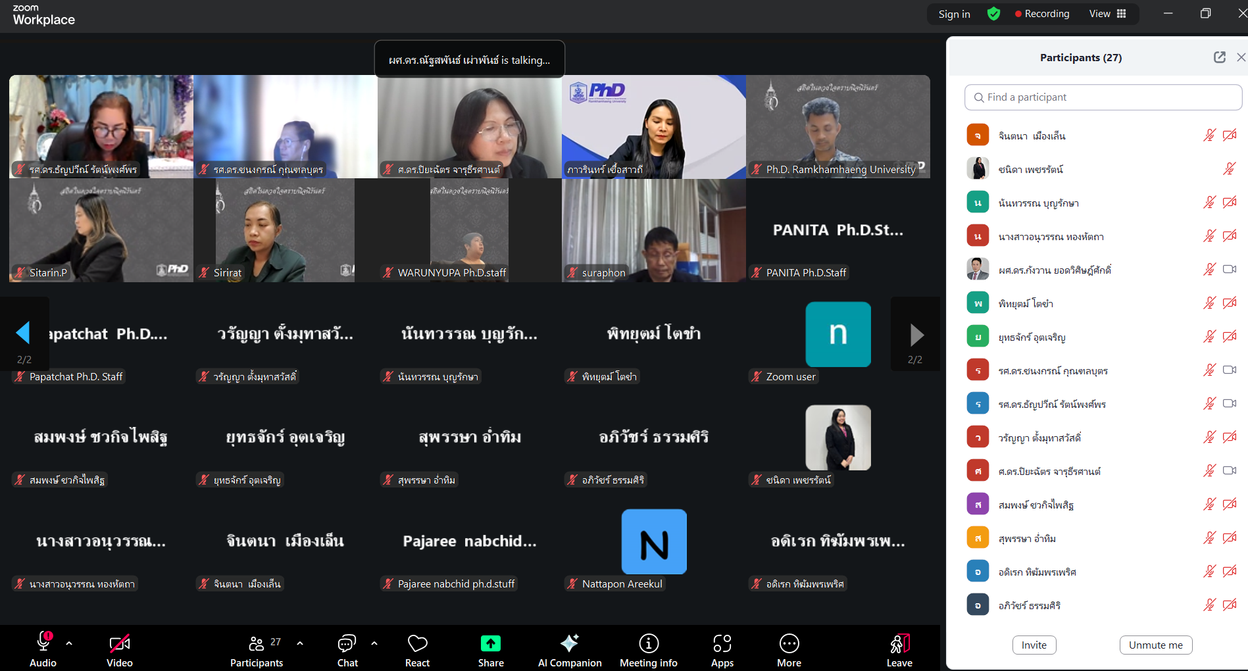The image size is (1248, 671).
Task: Open the Apps icon
Action: 722,644
